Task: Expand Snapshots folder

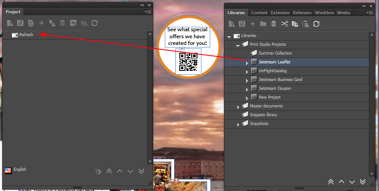Action: tap(239, 125)
